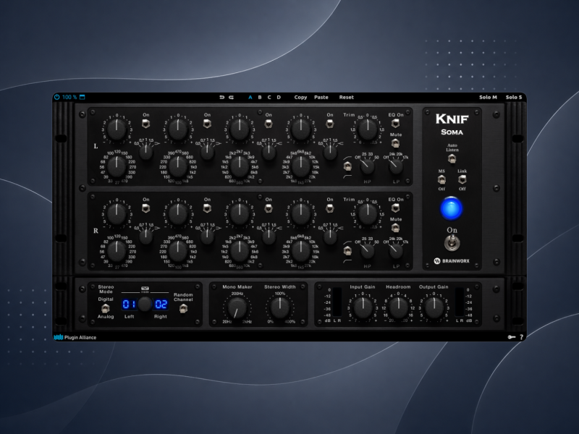This screenshot has width=579, height=434.
Task: Click the window size icon beside 100 %
Action: (83, 97)
